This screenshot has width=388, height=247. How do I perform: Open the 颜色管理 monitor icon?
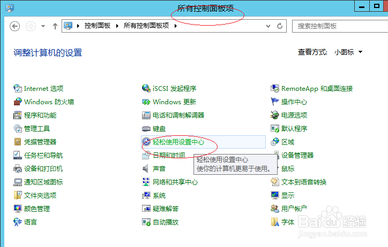18,209
